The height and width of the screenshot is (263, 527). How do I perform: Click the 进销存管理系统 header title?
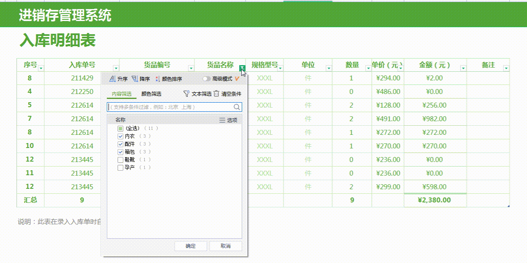pos(65,15)
